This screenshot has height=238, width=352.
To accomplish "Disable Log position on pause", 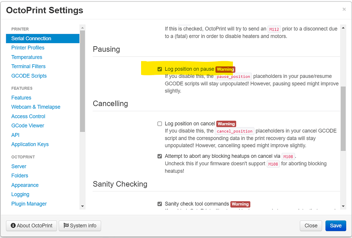I will [x=159, y=69].
